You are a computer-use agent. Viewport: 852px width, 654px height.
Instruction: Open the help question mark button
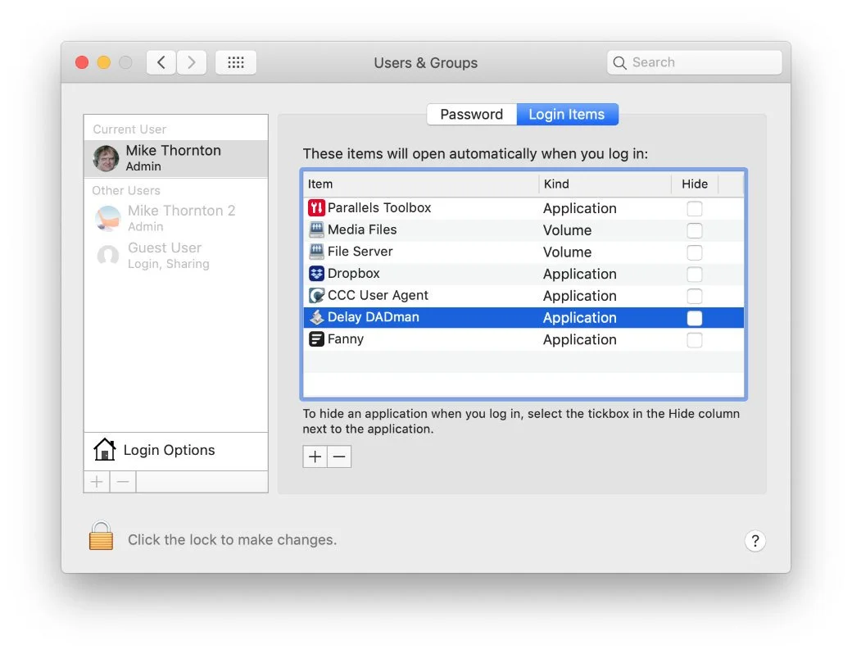coord(755,541)
